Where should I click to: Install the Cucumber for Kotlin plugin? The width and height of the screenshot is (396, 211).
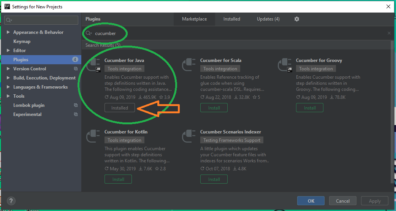pos(118,179)
